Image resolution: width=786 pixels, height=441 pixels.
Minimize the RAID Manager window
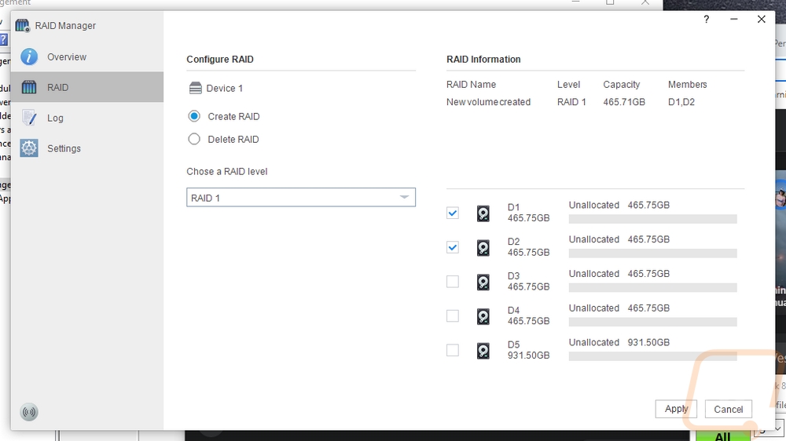coord(734,19)
